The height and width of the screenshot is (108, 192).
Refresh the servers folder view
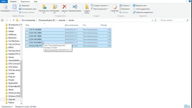tap(155, 20)
